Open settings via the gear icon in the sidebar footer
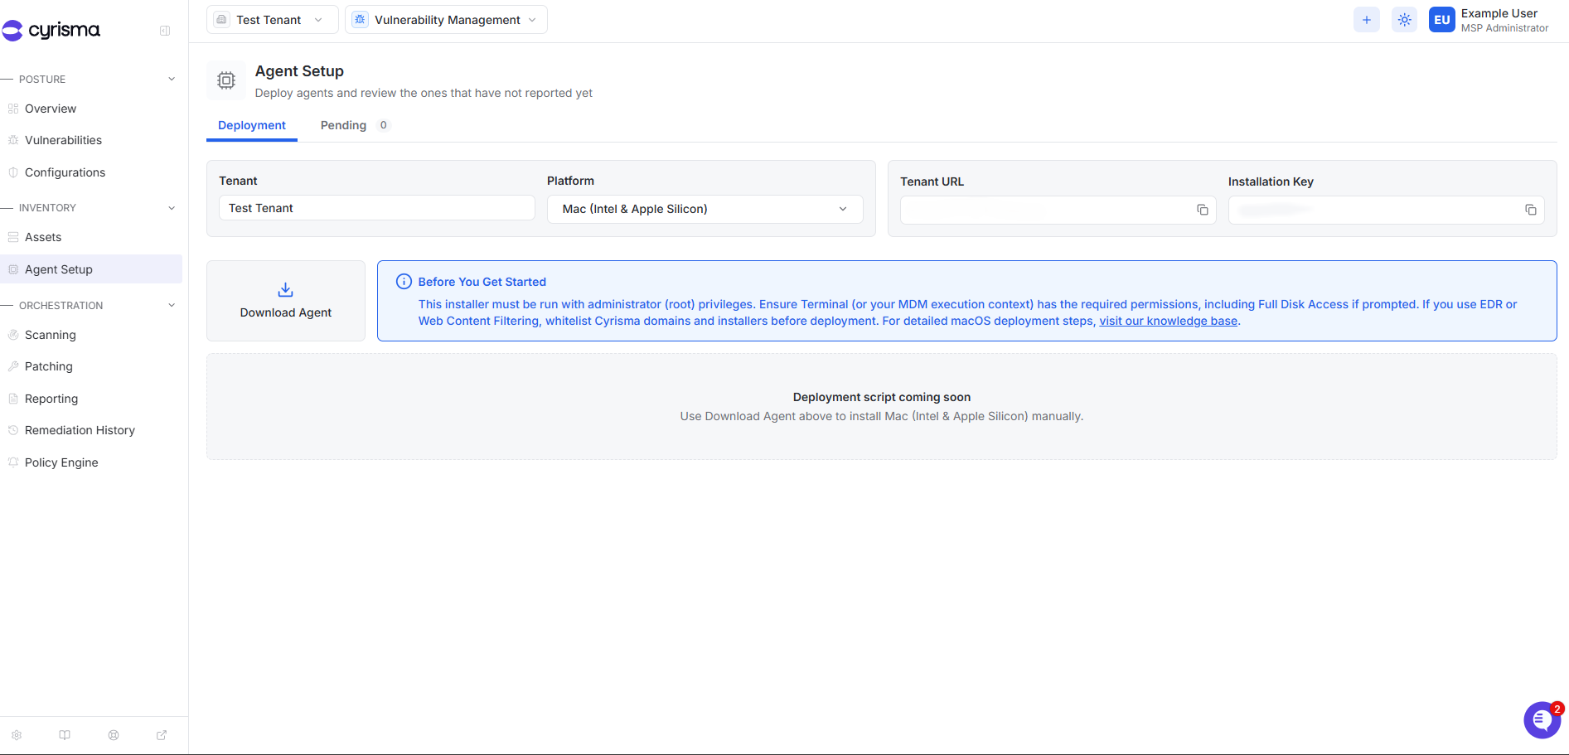Viewport: 1569px width, 755px height. point(17,735)
